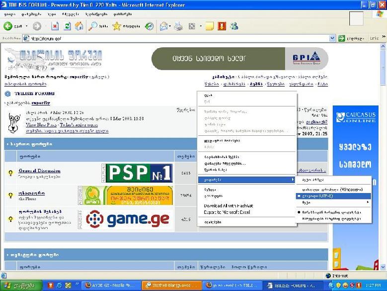Click the superfly username link under breadcrumb
The height and width of the screenshot is (291, 387).
(41, 103)
